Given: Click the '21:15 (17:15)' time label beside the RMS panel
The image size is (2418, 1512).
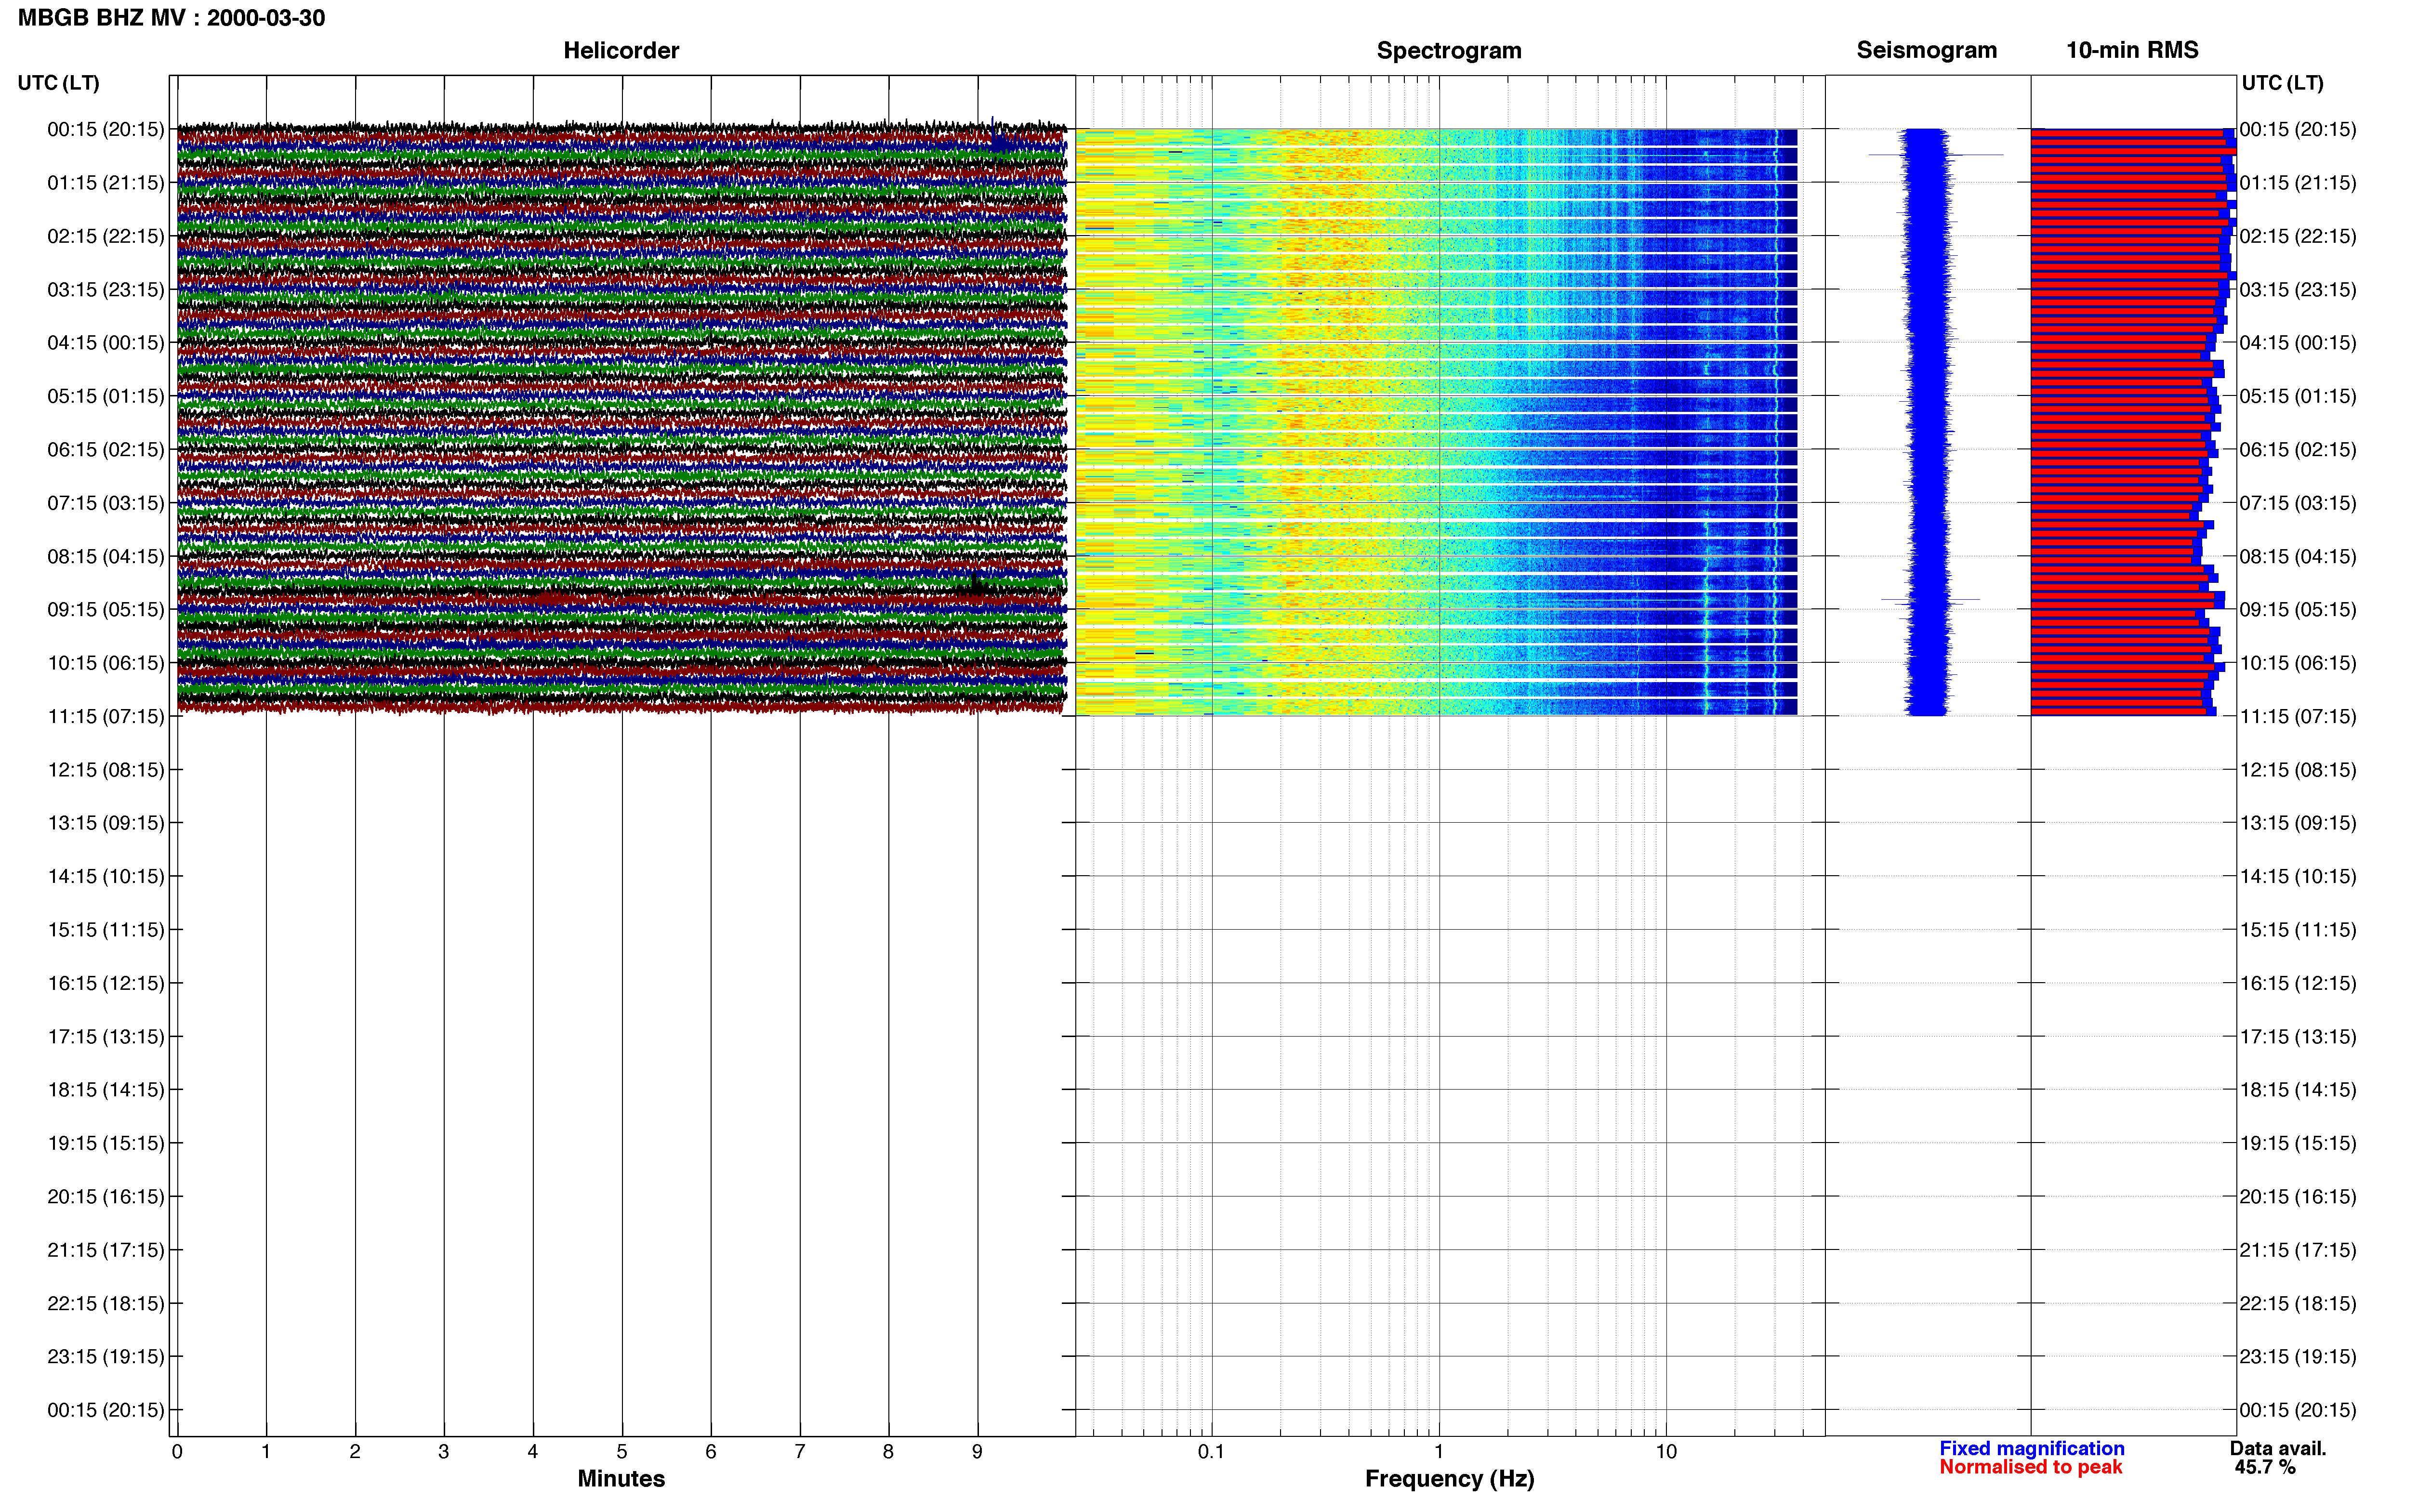Looking at the screenshot, I should (x=2297, y=1250).
